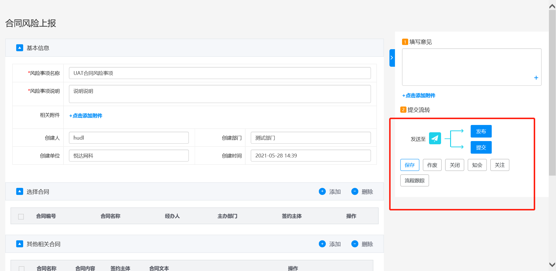Collapse the 其他相关合同 section
Viewport: 556px width, 271px height.
coord(20,244)
